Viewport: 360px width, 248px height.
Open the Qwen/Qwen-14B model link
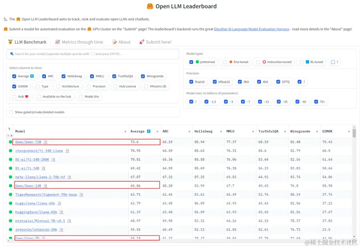coord(28,186)
